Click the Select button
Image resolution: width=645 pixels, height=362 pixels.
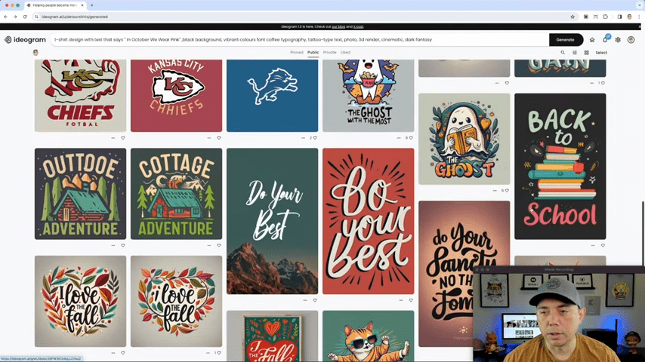coord(601,53)
